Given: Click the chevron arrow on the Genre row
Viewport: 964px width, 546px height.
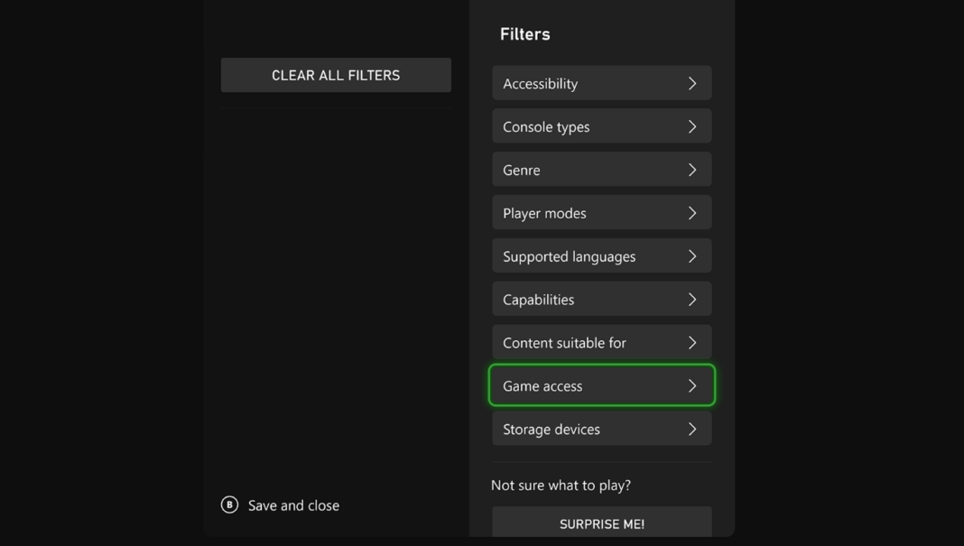Looking at the screenshot, I should (x=692, y=170).
